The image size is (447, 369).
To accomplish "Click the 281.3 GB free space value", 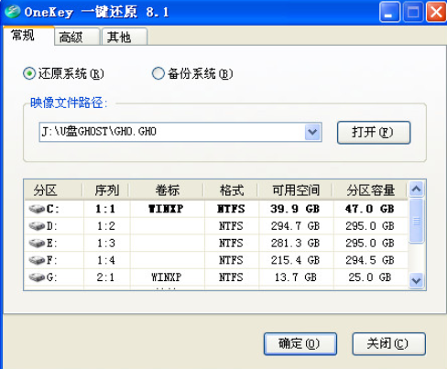I will click(295, 244).
